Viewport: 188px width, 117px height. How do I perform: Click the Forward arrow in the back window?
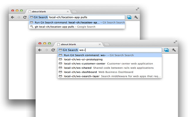[x=19, y=17]
